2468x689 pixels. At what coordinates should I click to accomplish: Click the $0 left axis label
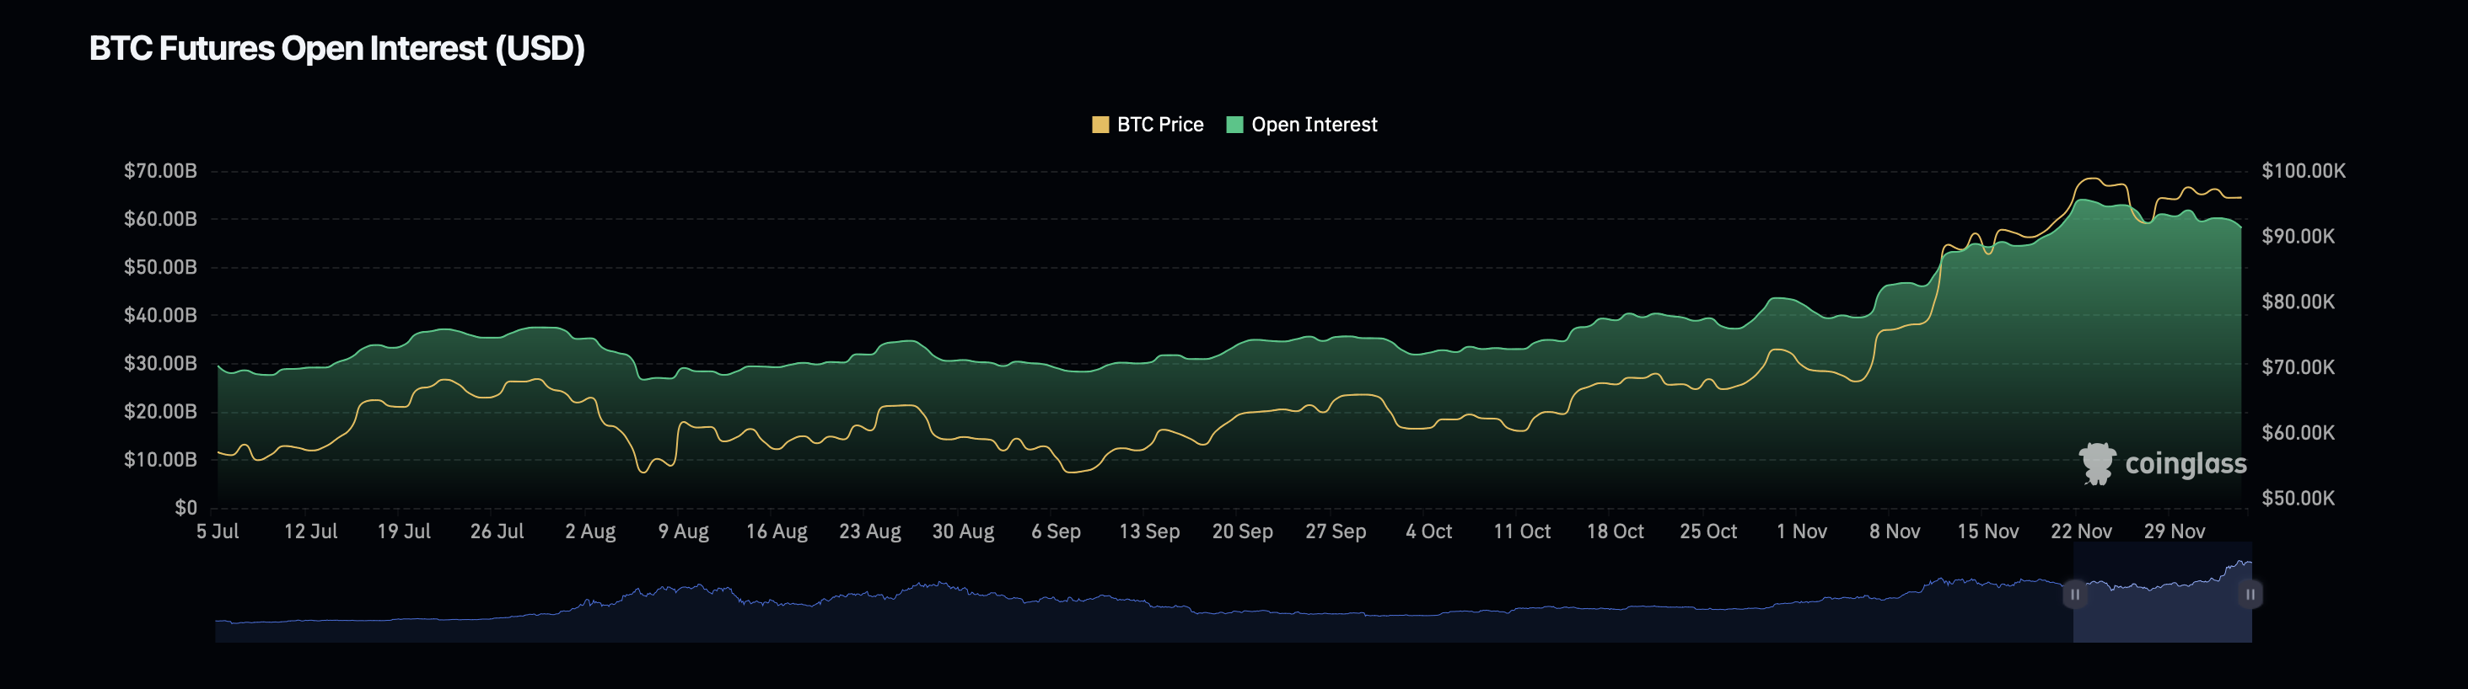186,508
